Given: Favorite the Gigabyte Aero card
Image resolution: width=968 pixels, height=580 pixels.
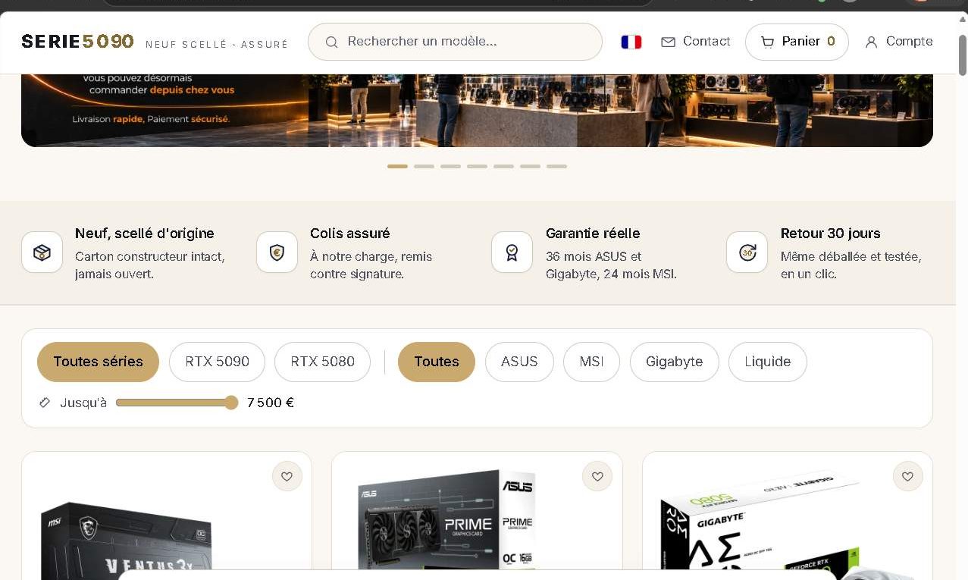Looking at the screenshot, I should point(908,476).
